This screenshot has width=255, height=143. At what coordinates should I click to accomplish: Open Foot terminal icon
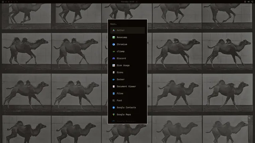pyautogui.click(x=114, y=100)
